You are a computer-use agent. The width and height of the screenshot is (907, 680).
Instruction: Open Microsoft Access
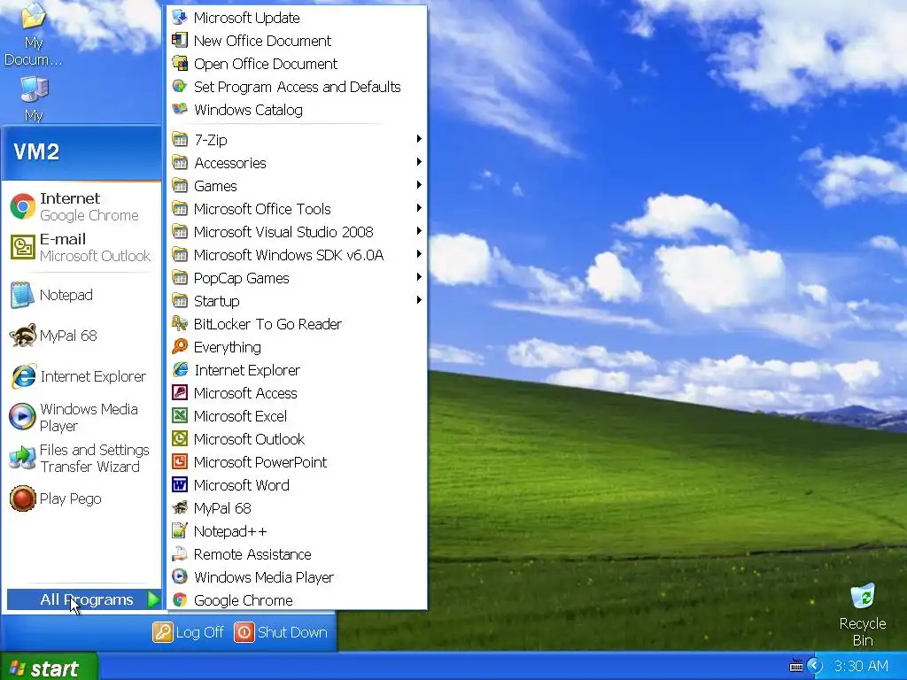pyautogui.click(x=297, y=393)
